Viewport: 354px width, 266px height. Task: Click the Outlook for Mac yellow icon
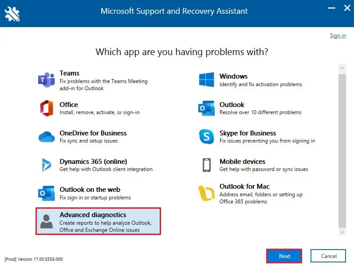(206, 193)
